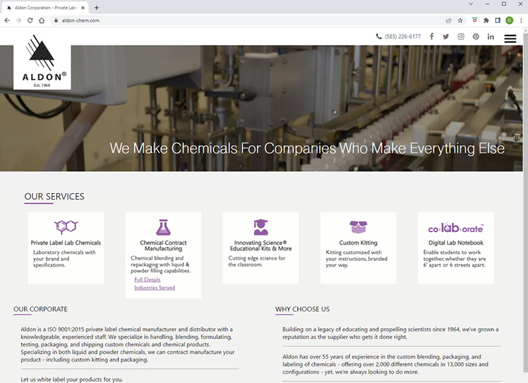This screenshot has height=383, width=528.
Task: Share this page icon
Action: click(449, 20)
